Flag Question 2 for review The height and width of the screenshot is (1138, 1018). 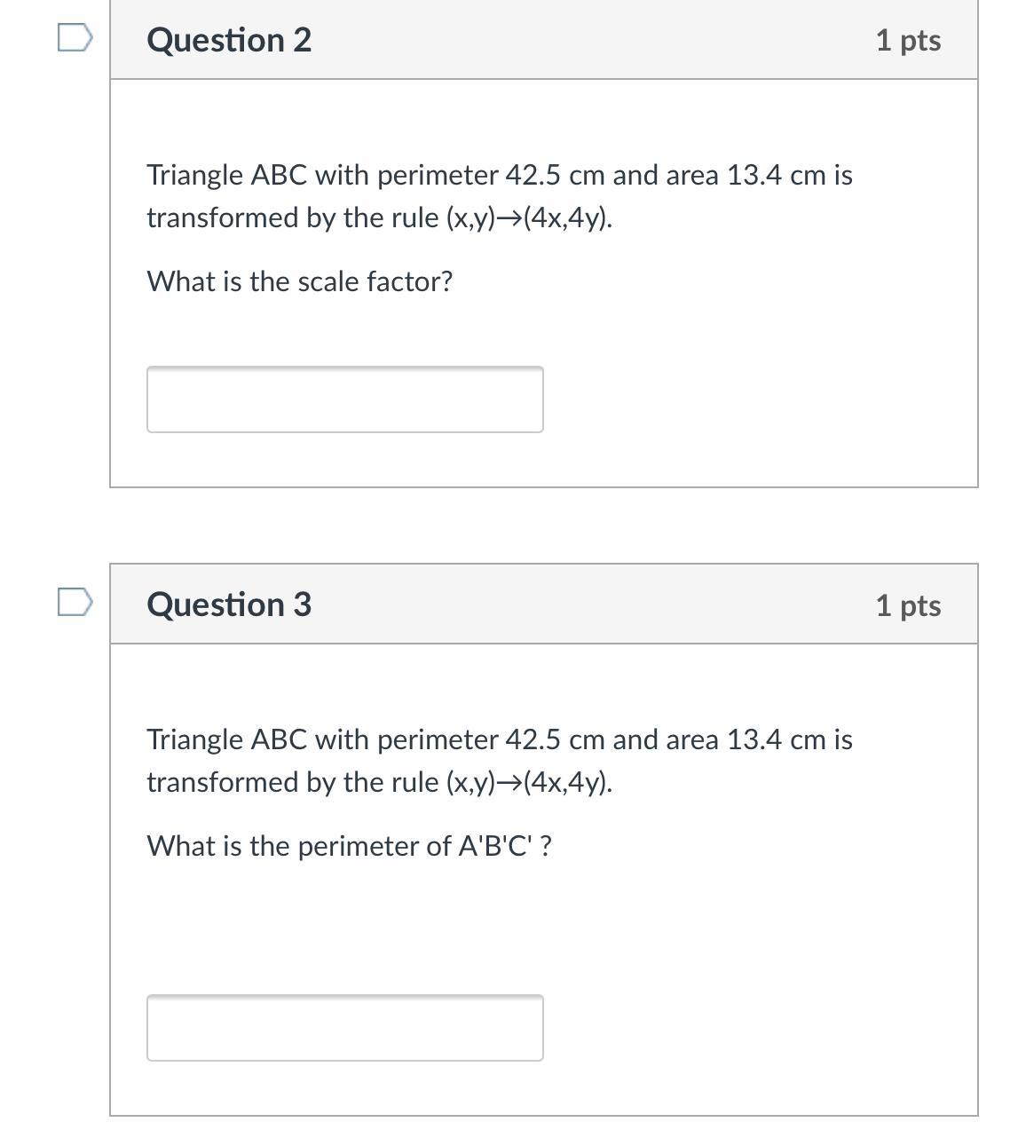click(x=75, y=38)
